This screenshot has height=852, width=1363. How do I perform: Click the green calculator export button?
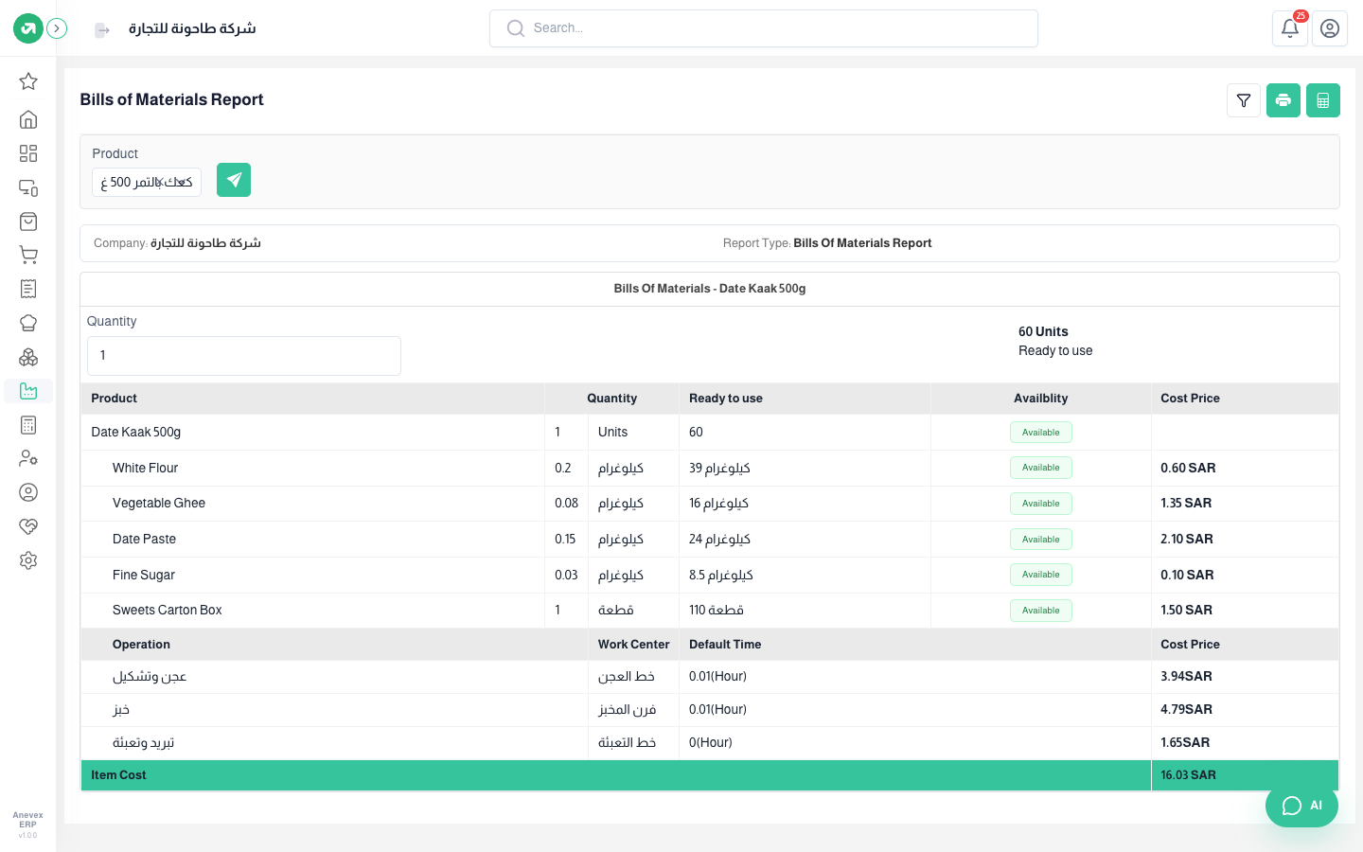(1323, 100)
